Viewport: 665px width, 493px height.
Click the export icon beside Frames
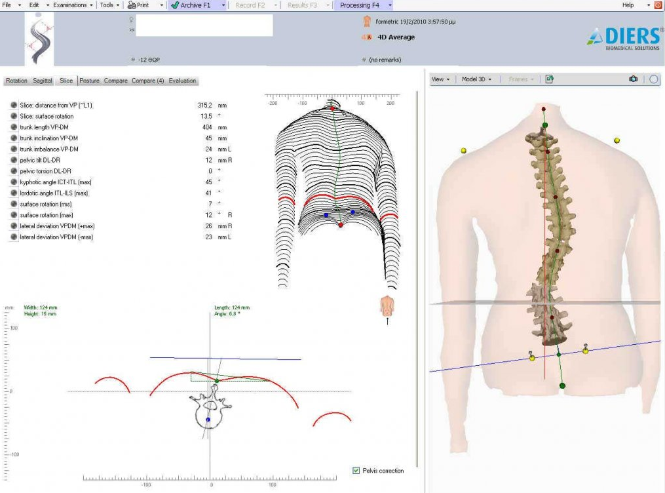(549, 79)
